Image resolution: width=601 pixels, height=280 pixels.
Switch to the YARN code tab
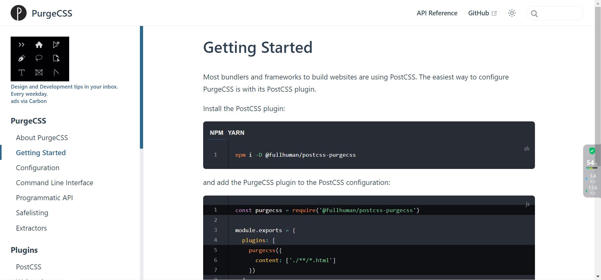236,133
